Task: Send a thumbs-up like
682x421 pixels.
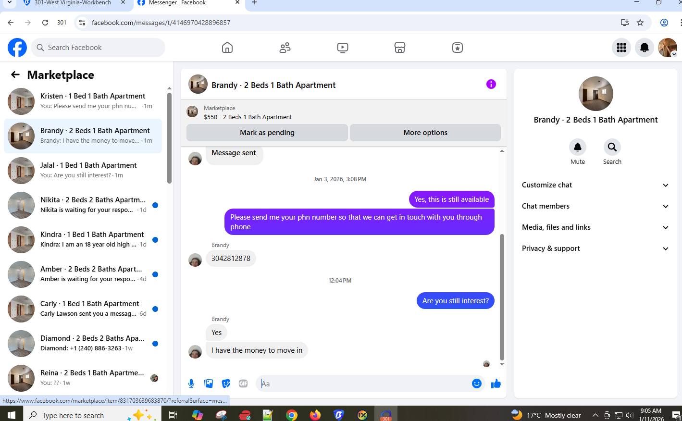Action: point(496,384)
